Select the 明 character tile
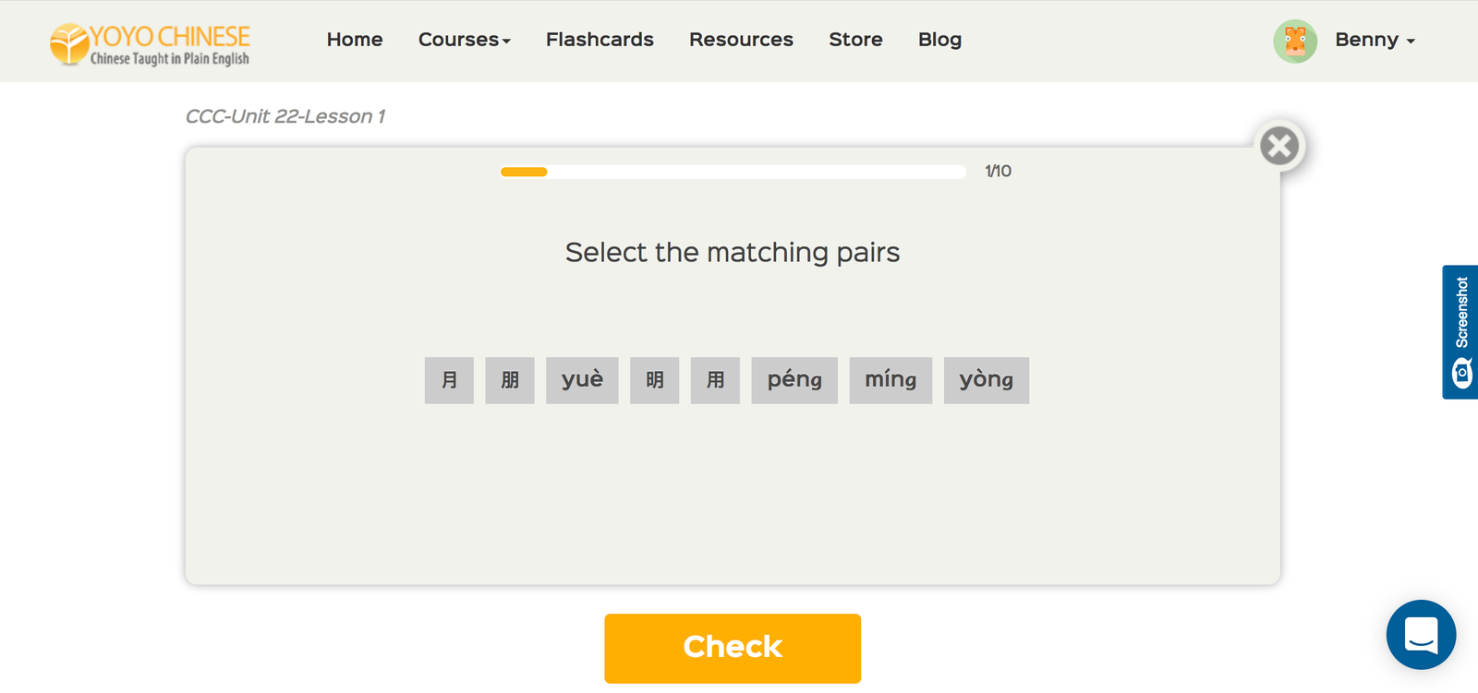The image size is (1478, 693). [654, 380]
